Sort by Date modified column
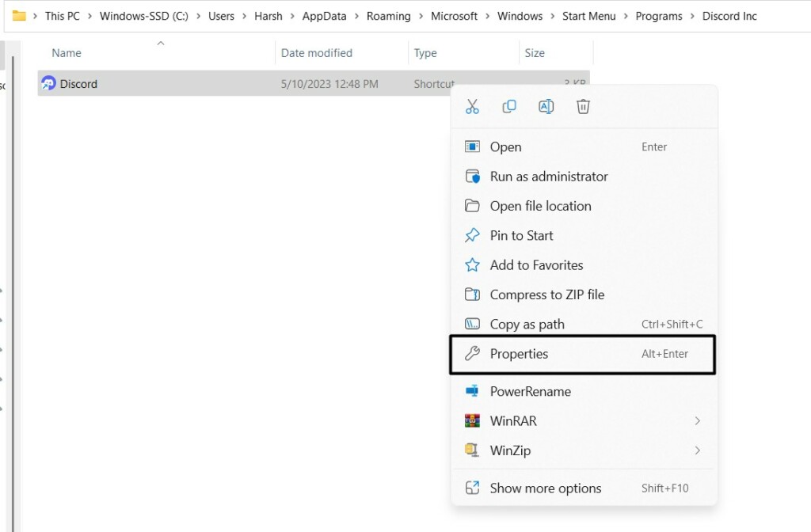 tap(316, 53)
